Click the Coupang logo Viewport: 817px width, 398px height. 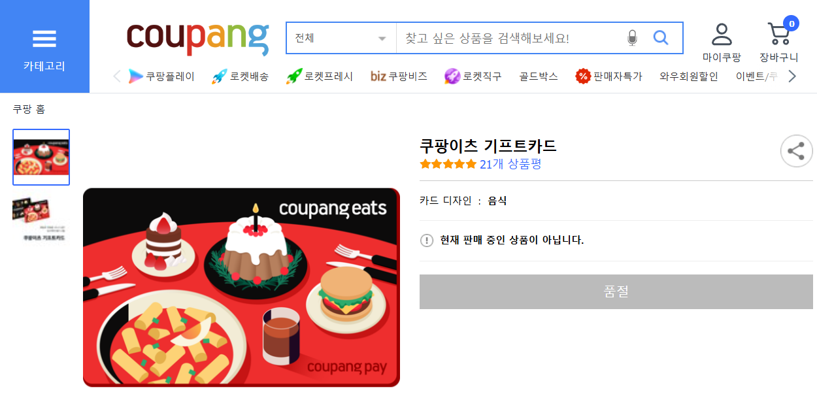[197, 39]
